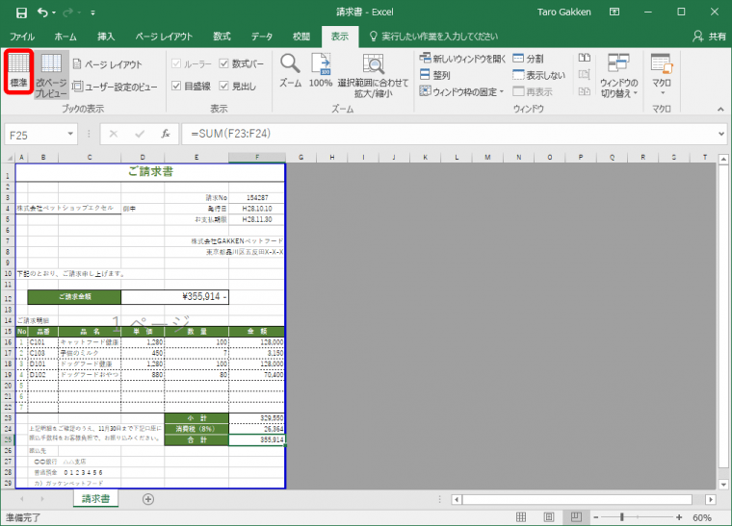The image size is (732, 526).
Task: Click vertical scrollbar down arrow
Action: (723, 485)
